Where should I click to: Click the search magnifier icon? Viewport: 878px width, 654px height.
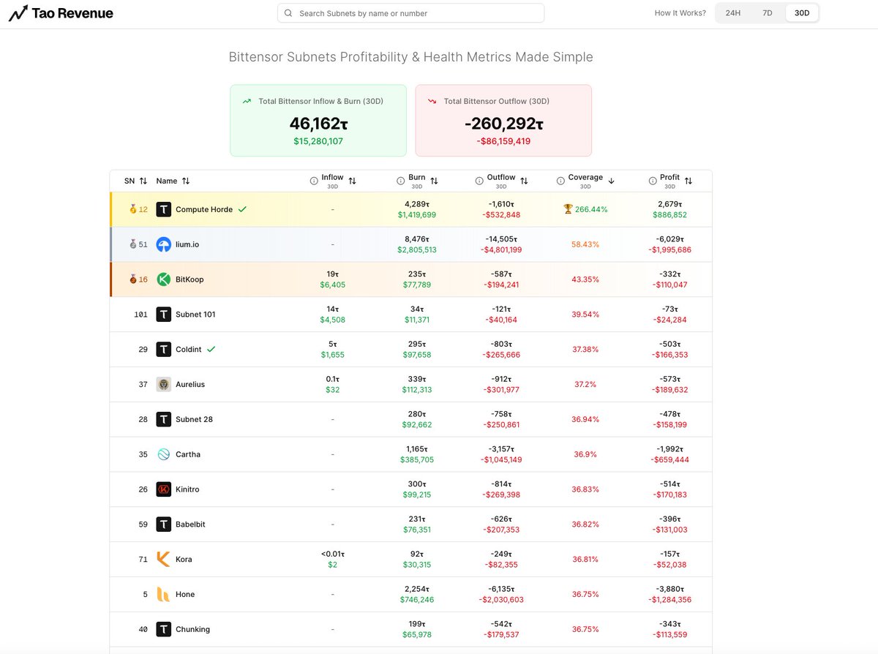(x=288, y=13)
